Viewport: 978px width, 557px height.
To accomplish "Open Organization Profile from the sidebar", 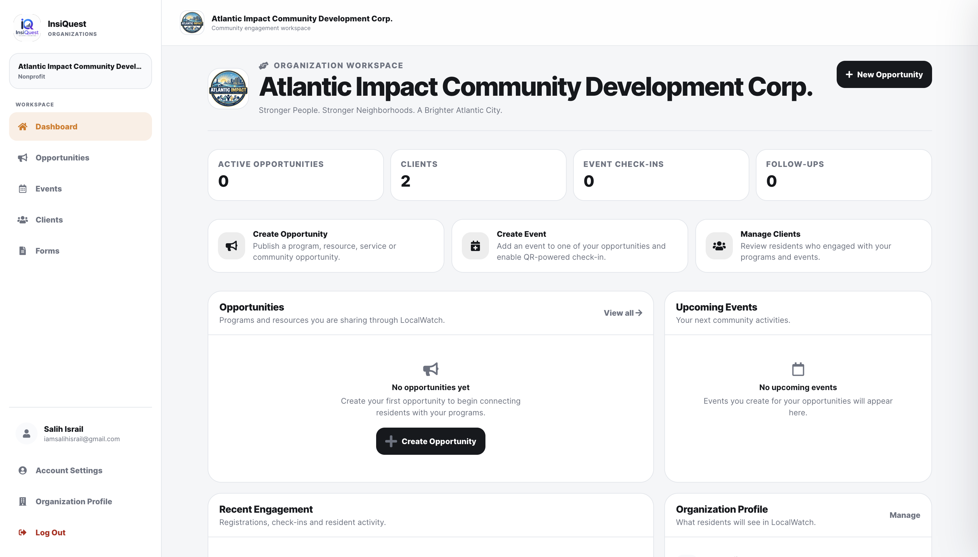I will click(x=80, y=501).
